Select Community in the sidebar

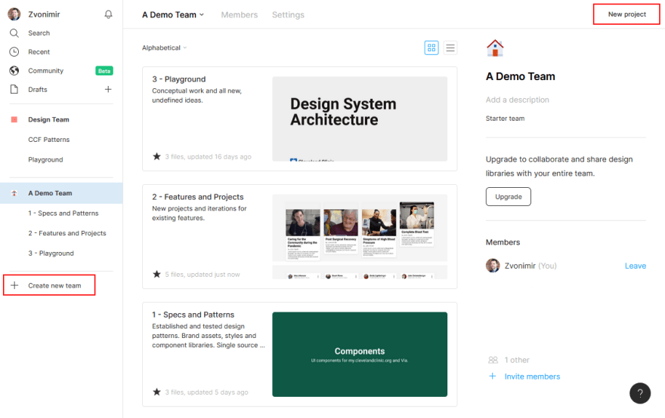[x=46, y=71]
